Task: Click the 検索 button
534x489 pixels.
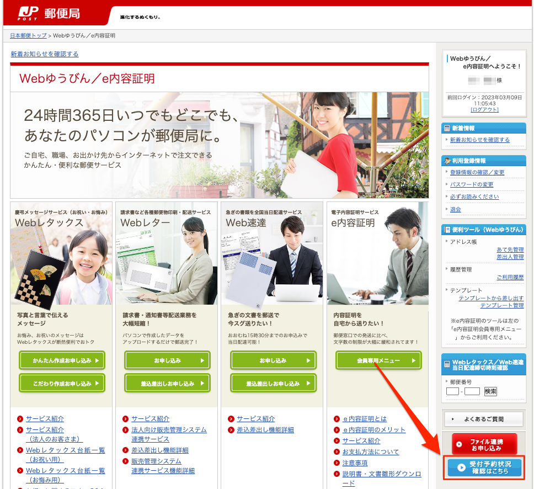Action: 490,391
